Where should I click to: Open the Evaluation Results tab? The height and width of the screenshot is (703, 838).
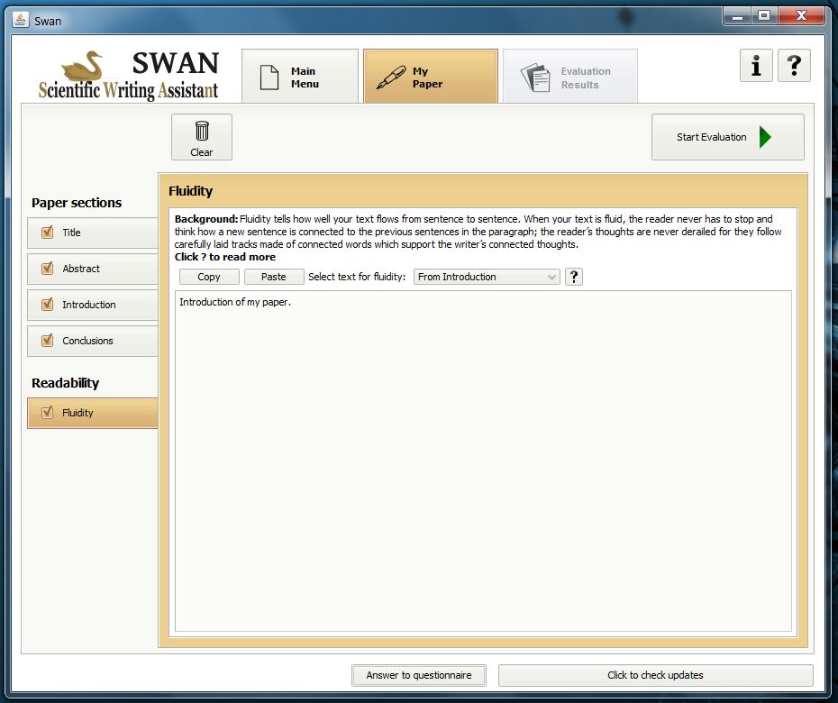tap(569, 76)
